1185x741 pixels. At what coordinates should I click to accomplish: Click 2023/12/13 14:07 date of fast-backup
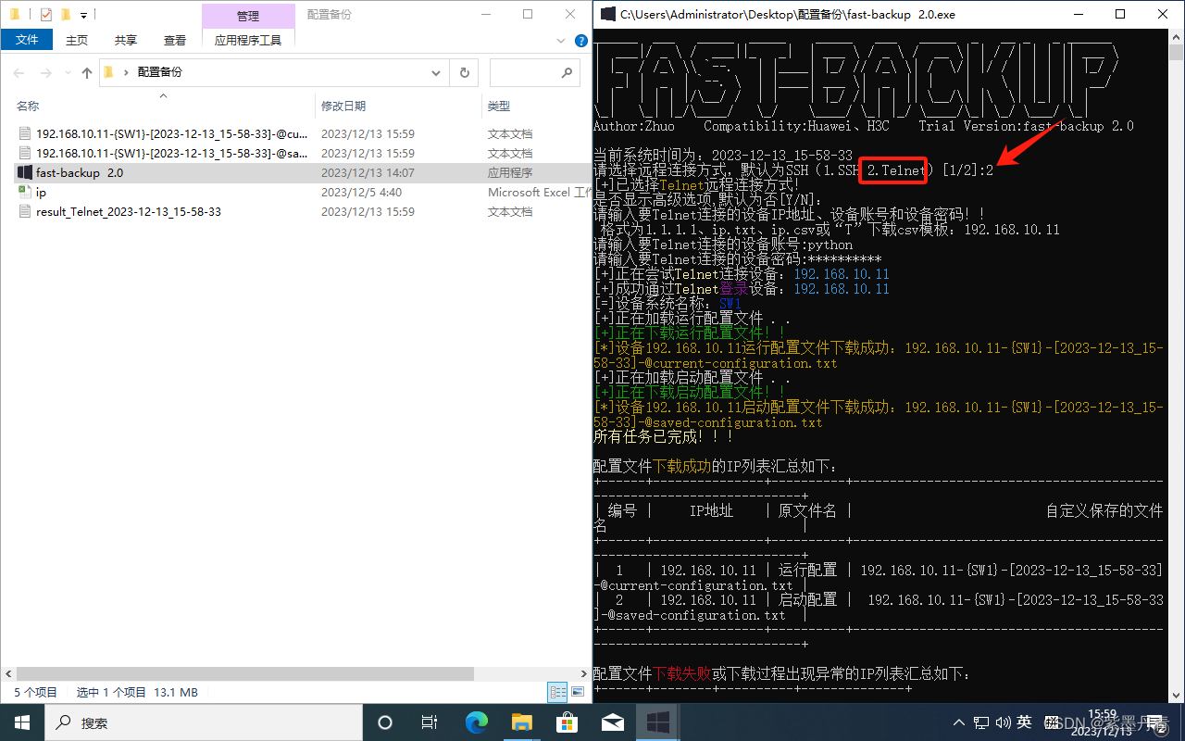(x=368, y=172)
